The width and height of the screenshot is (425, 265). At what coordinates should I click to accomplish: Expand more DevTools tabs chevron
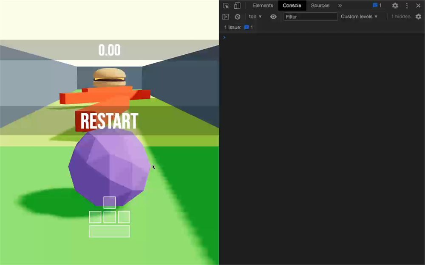click(340, 6)
